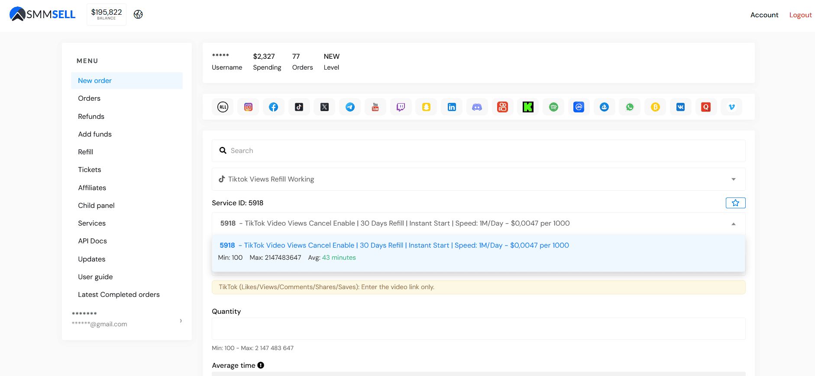Filter services by Instagram icon
The height and width of the screenshot is (376, 815).
point(248,107)
